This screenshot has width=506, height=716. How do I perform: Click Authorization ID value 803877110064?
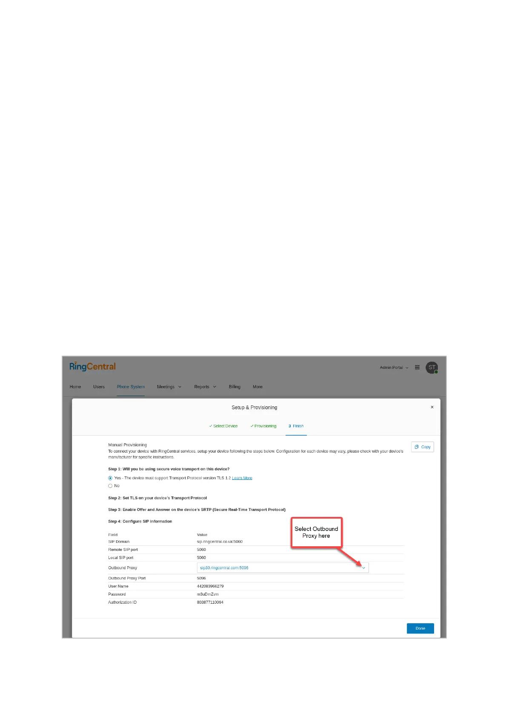pos(210,602)
